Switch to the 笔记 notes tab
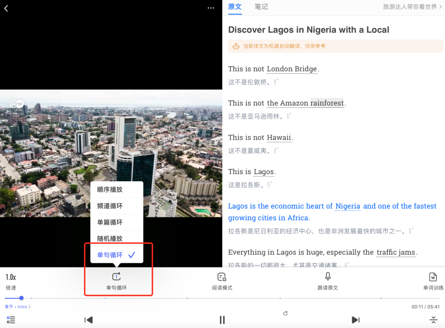The image size is (445, 328). click(x=261, y=7)
